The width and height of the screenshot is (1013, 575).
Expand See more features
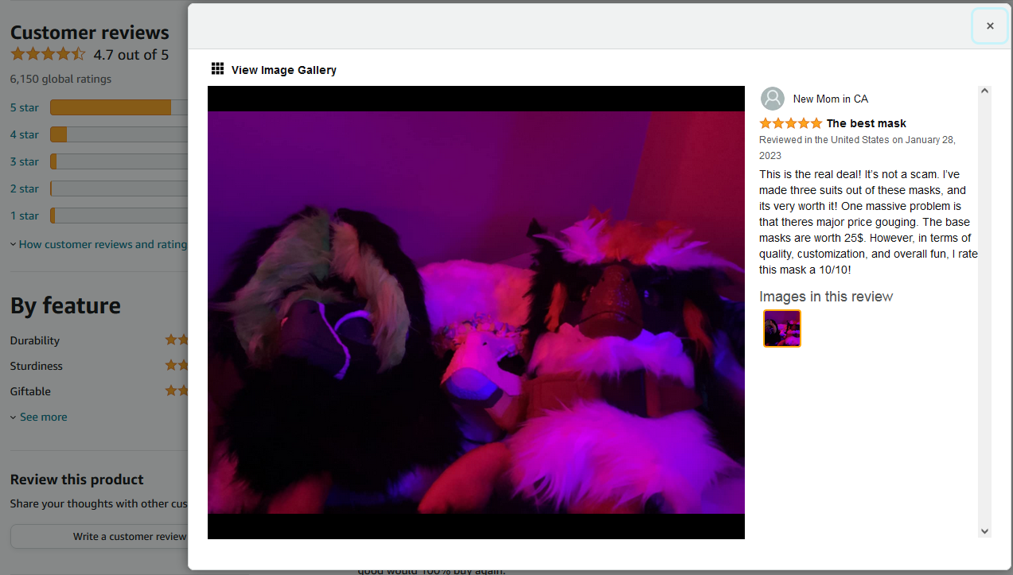click(38, 417)
